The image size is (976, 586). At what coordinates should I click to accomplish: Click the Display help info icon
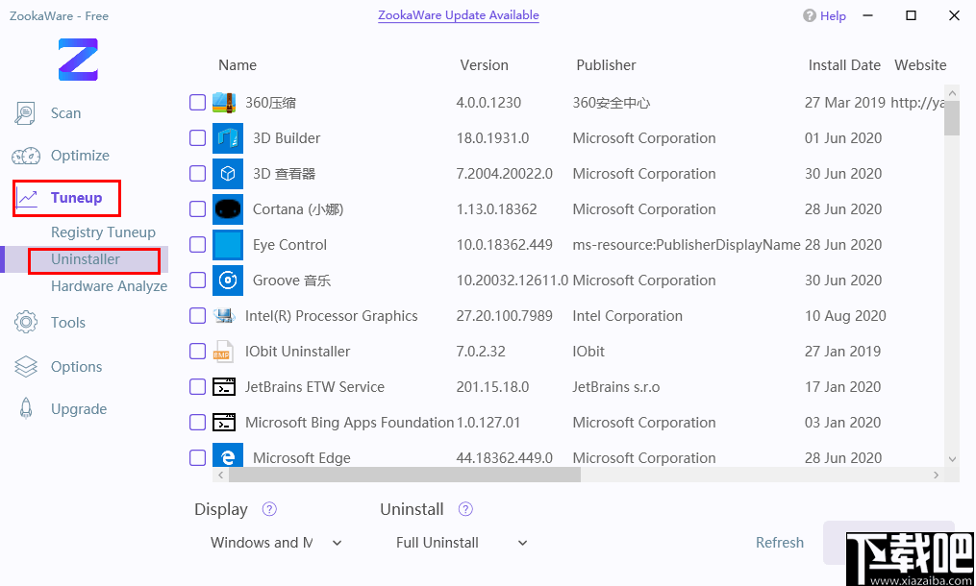click(270, 509)
